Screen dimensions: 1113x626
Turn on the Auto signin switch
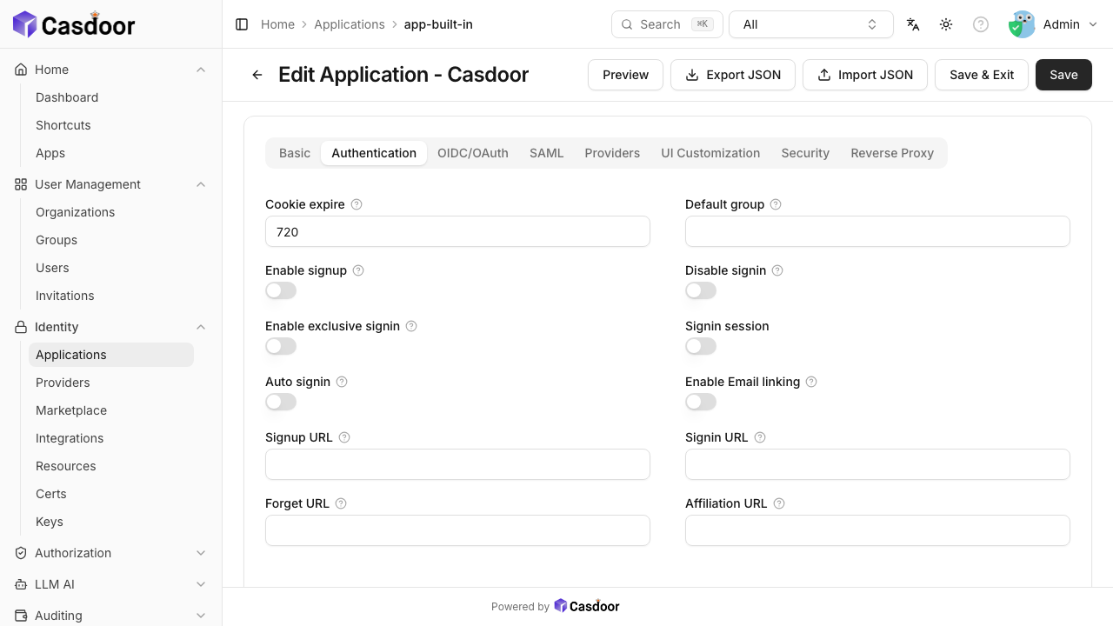tap(281, 402)
